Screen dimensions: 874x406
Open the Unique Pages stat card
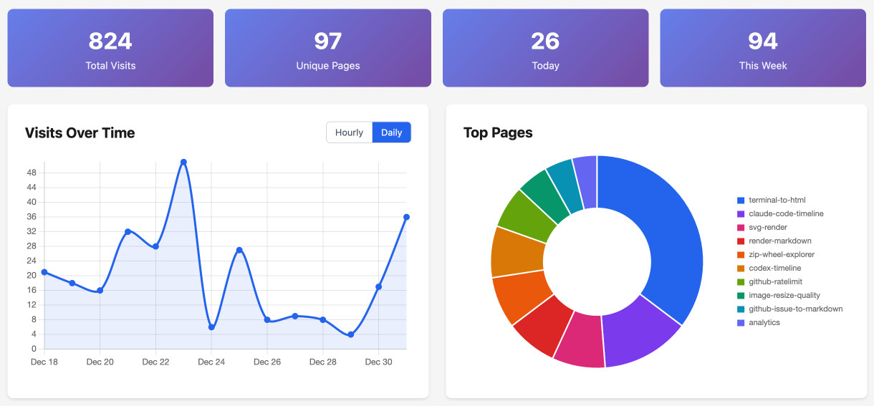(x=328, y=48)
